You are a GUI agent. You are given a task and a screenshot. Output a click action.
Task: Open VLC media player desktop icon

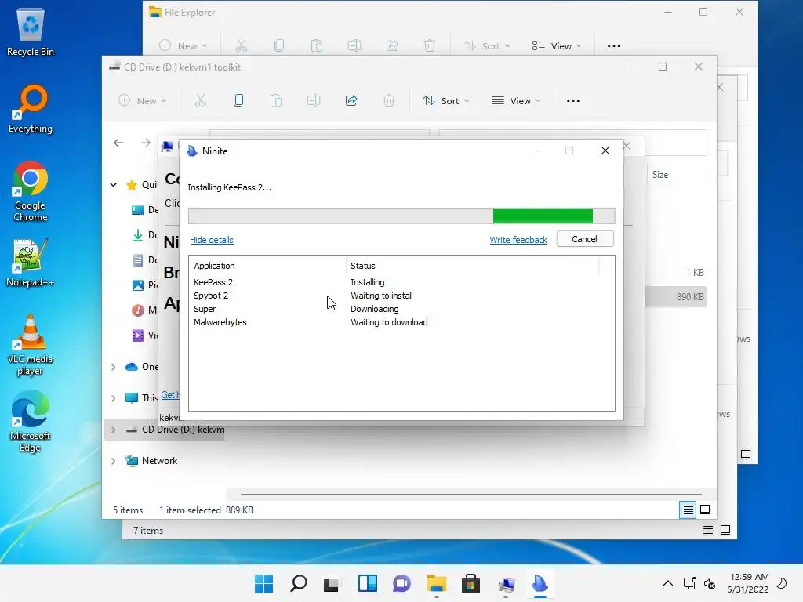click(31, 345)
